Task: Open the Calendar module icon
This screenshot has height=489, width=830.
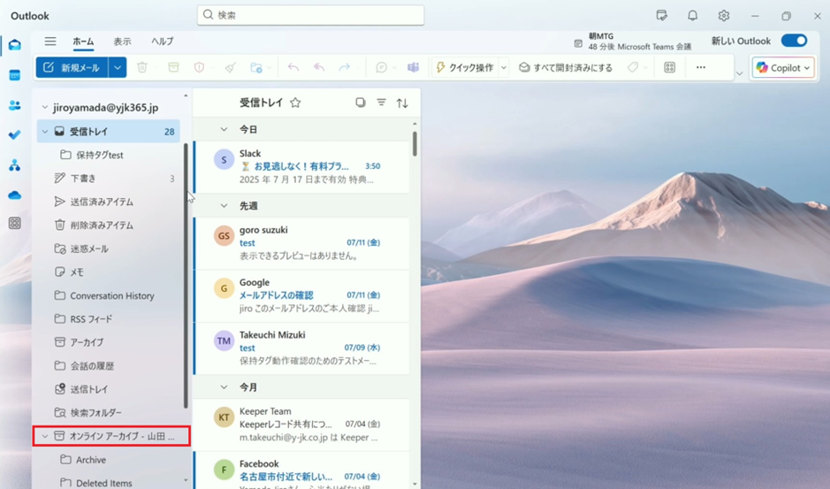Action: click(15, 75)
